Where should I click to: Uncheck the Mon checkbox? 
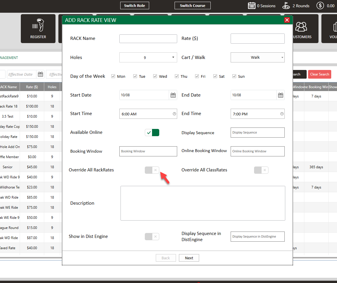coord(113,76)
